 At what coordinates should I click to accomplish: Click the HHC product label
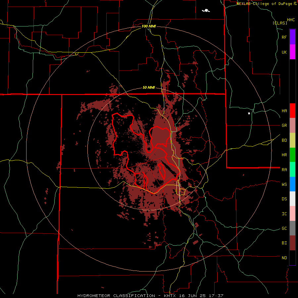point(291,20)
